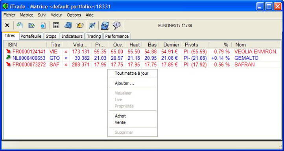Switch to the Indicateurs tab
The height and width of the screenshot is (151, 284).
(x=72, y=36)
